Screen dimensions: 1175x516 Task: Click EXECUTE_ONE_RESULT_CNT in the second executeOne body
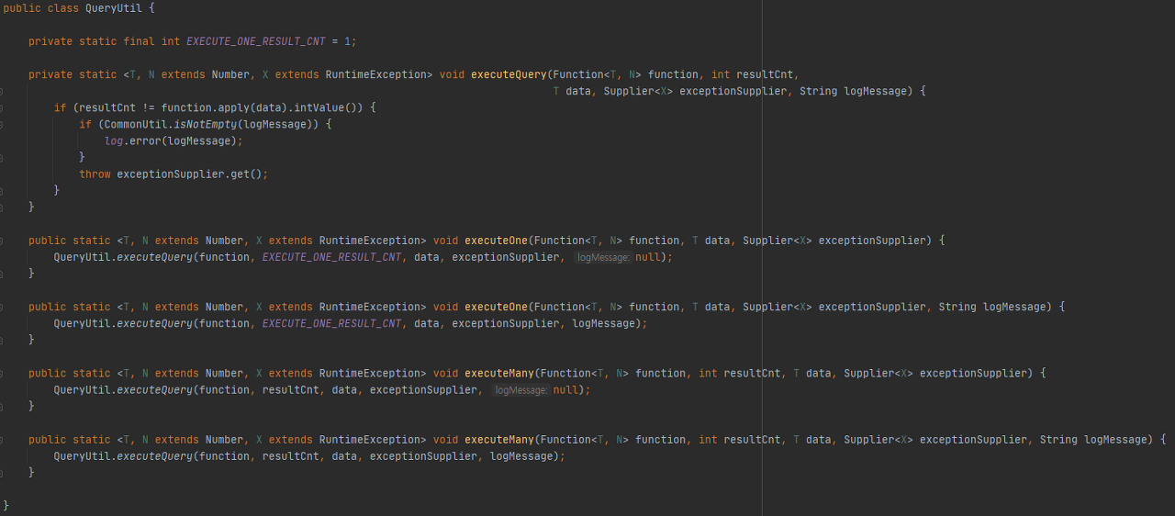(x=332, y=323)
